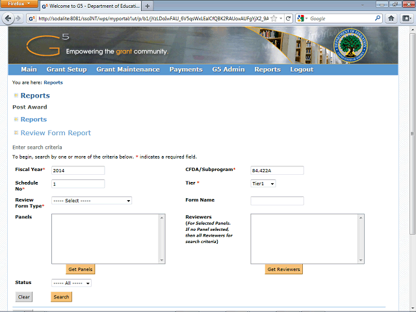Open the Tier dropdown showing Tier1
Image resolution: width=416 pixels, height=312 pixels.
click(x=263, y=183)
